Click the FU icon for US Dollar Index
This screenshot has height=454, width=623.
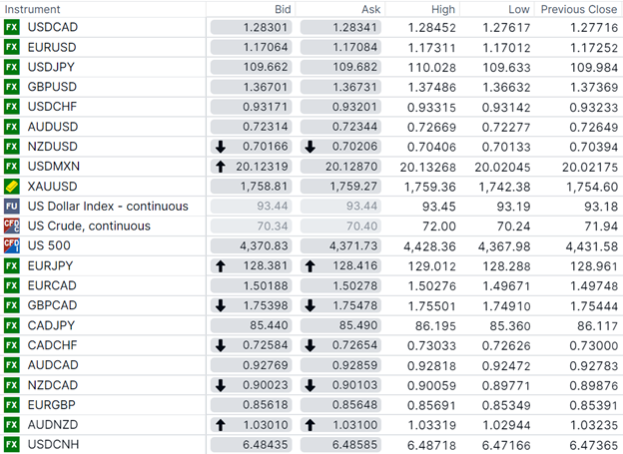coord(12,206)
